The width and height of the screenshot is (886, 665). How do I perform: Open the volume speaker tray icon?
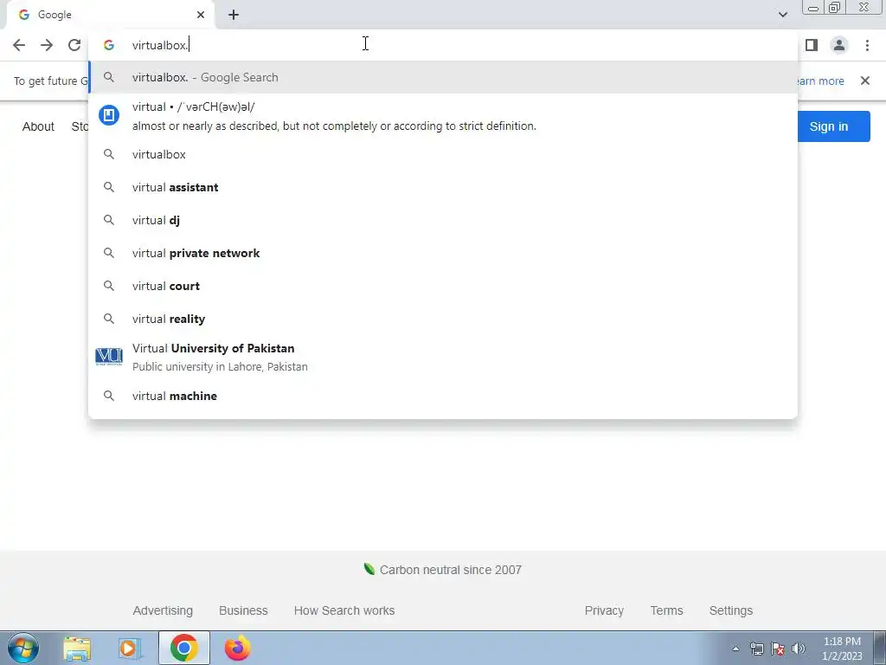tap(799, 649)
